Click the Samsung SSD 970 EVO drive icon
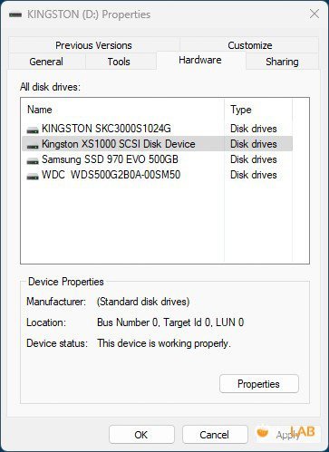This screenshot has height=452, width=329. [33, 161]
